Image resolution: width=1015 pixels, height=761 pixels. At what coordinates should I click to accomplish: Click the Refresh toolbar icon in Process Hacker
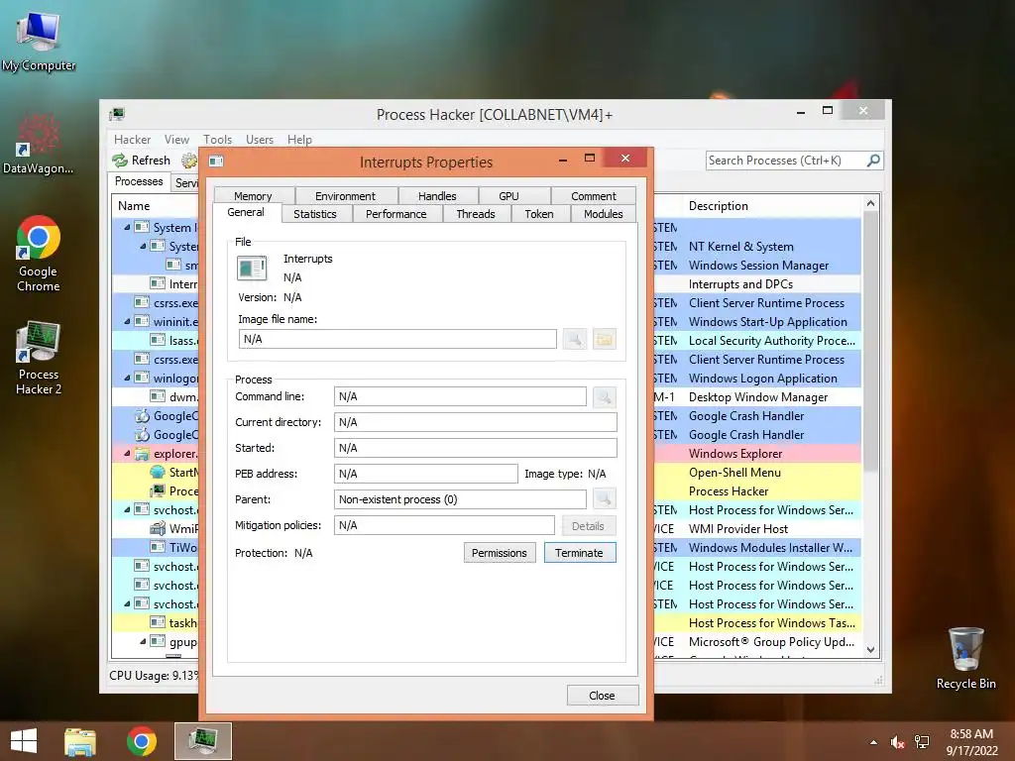click(120, 160)
